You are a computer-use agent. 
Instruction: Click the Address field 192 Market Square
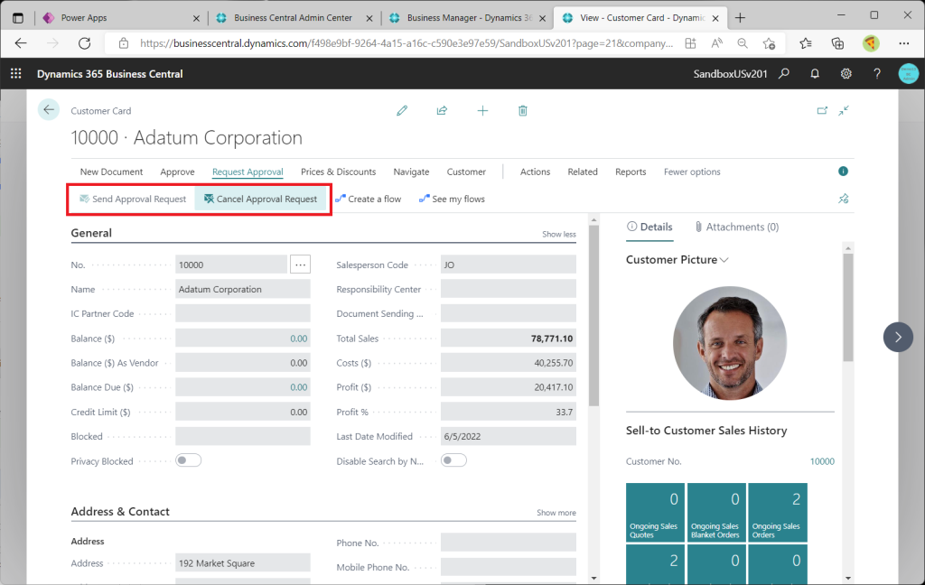pyautogui.click(x=243, y=562)
